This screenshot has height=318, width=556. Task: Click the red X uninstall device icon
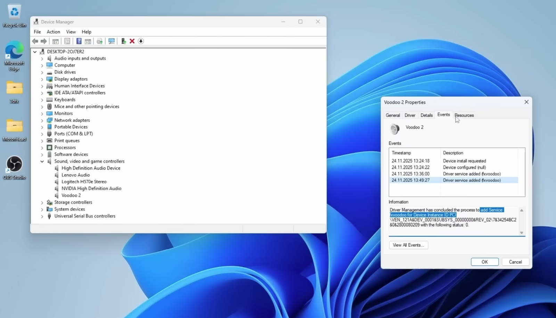click(x=132, y=41)
